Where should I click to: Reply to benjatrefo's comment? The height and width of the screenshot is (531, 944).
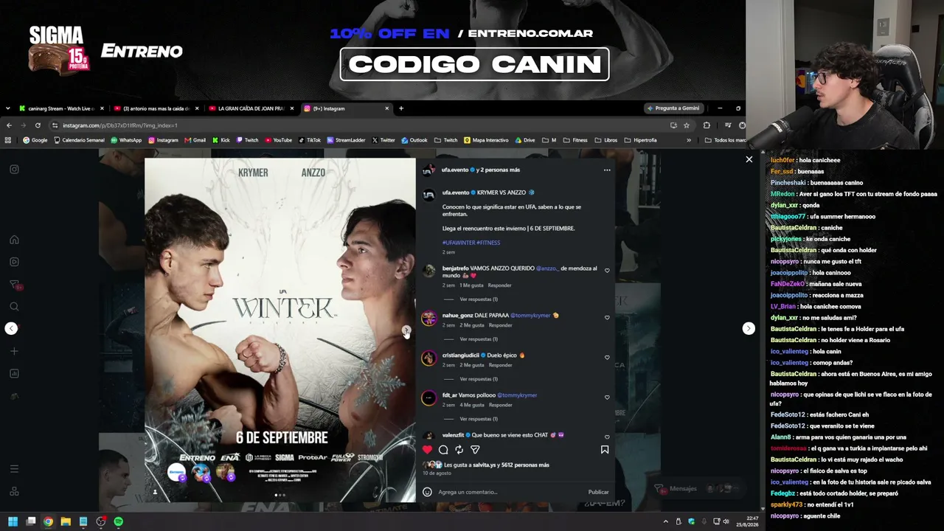(x=499, y=285)
